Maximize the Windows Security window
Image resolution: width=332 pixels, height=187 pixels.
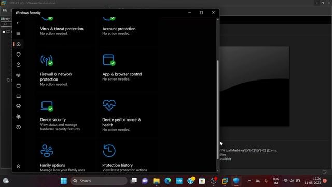coord(201,12)
